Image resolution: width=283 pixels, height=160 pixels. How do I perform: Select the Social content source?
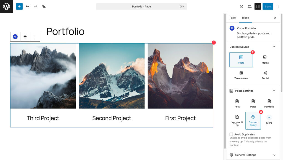265,75
